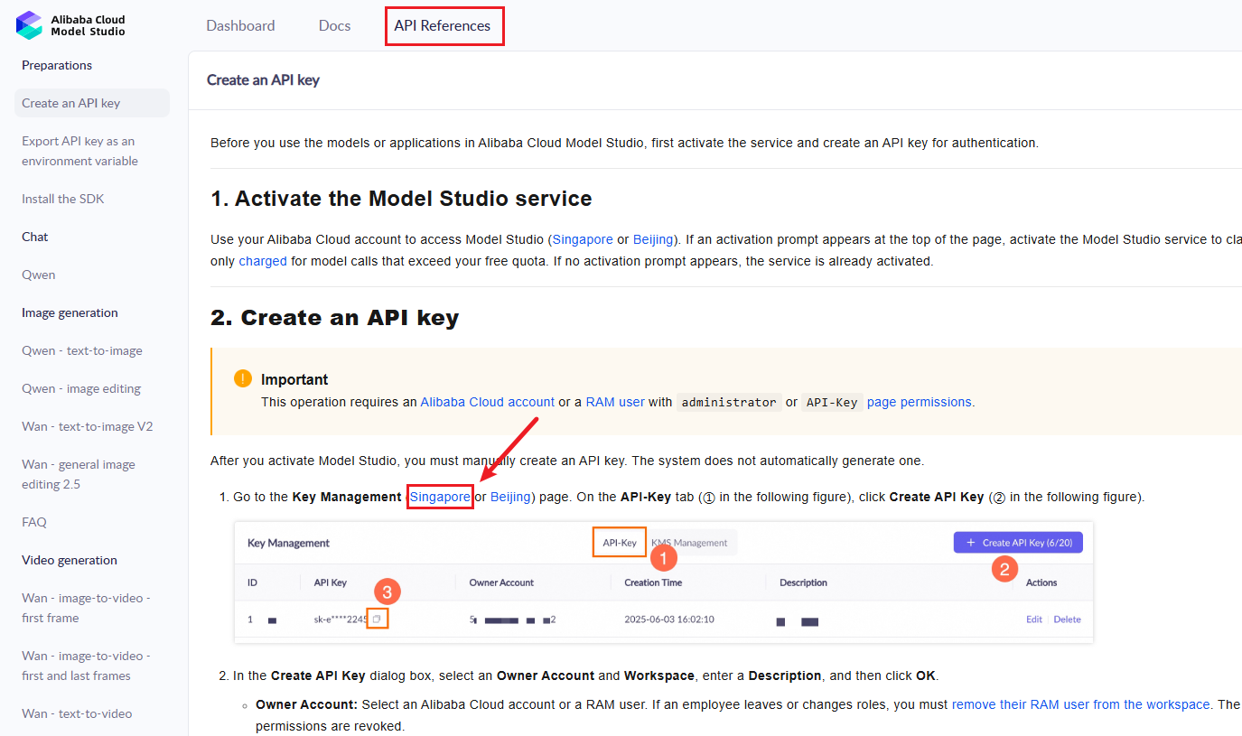Open Wan - image-to-video - first and last frames
The height and width of the screenshot is (736, 1242).
(86, 666)
